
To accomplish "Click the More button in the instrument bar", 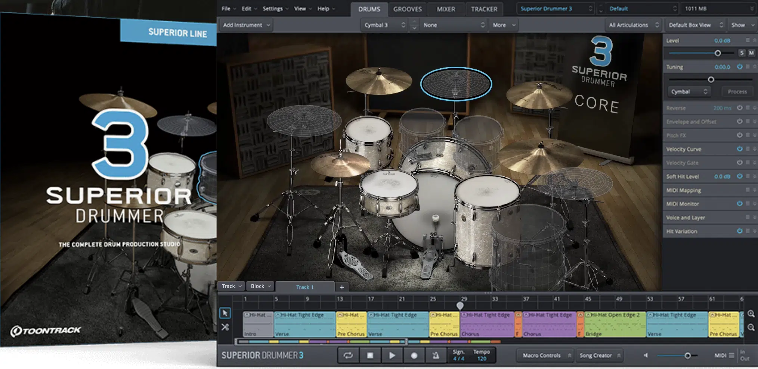I will coord(503,25).
